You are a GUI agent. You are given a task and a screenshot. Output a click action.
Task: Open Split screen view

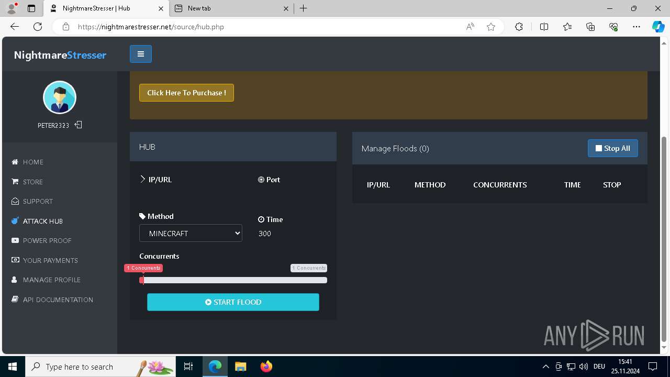tap(544, 27)
